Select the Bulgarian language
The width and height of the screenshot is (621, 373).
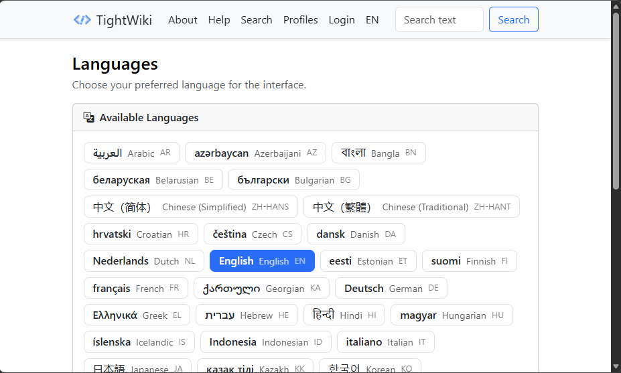click(x=294, y=179)
